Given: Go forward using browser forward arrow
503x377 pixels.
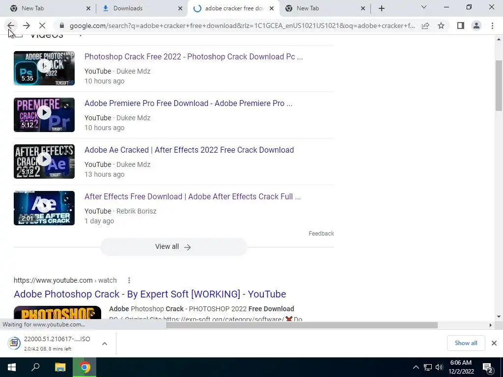Looking at the screenshot, I should pos(27,26).
